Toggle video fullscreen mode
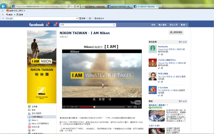The height and width of the screenshot is (134, 214). 139,107
